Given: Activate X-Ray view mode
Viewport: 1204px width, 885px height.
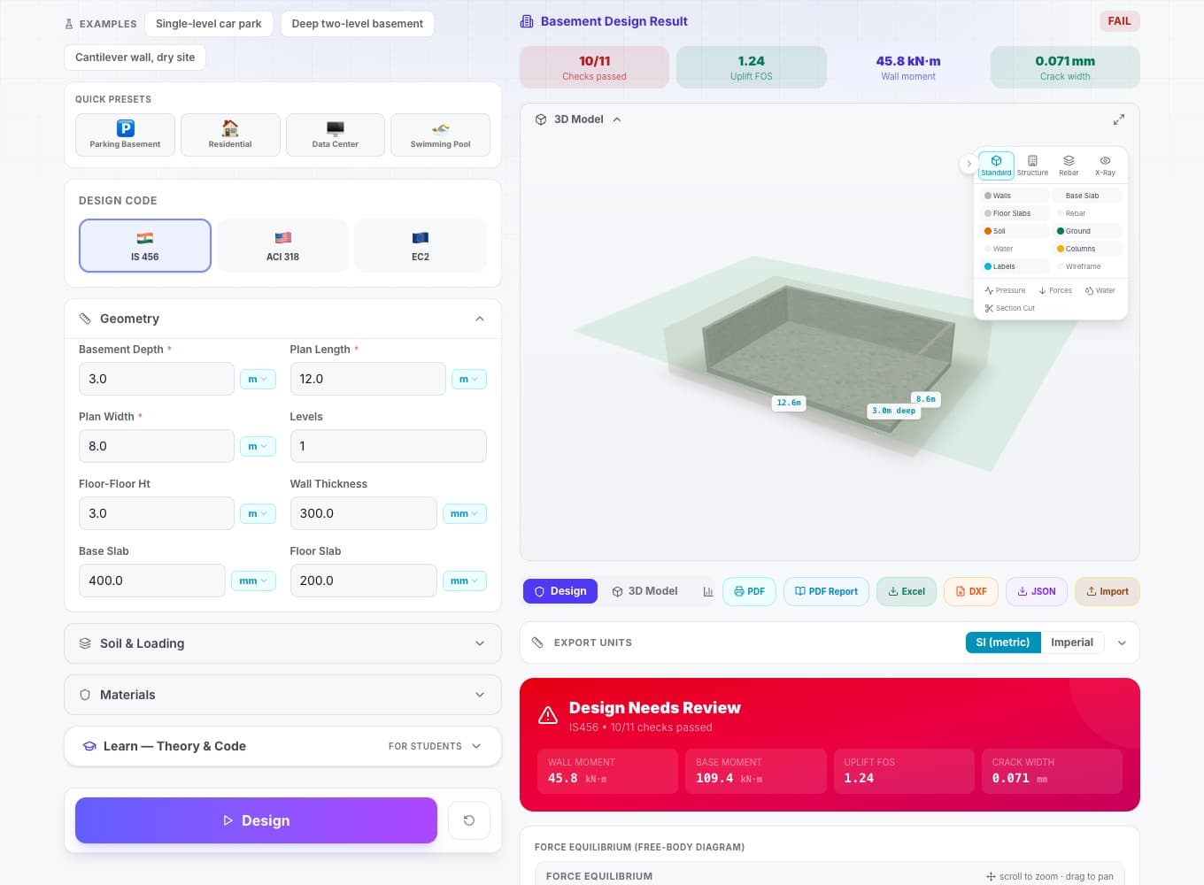Looking at the screenshot, I should (1105, 165).
